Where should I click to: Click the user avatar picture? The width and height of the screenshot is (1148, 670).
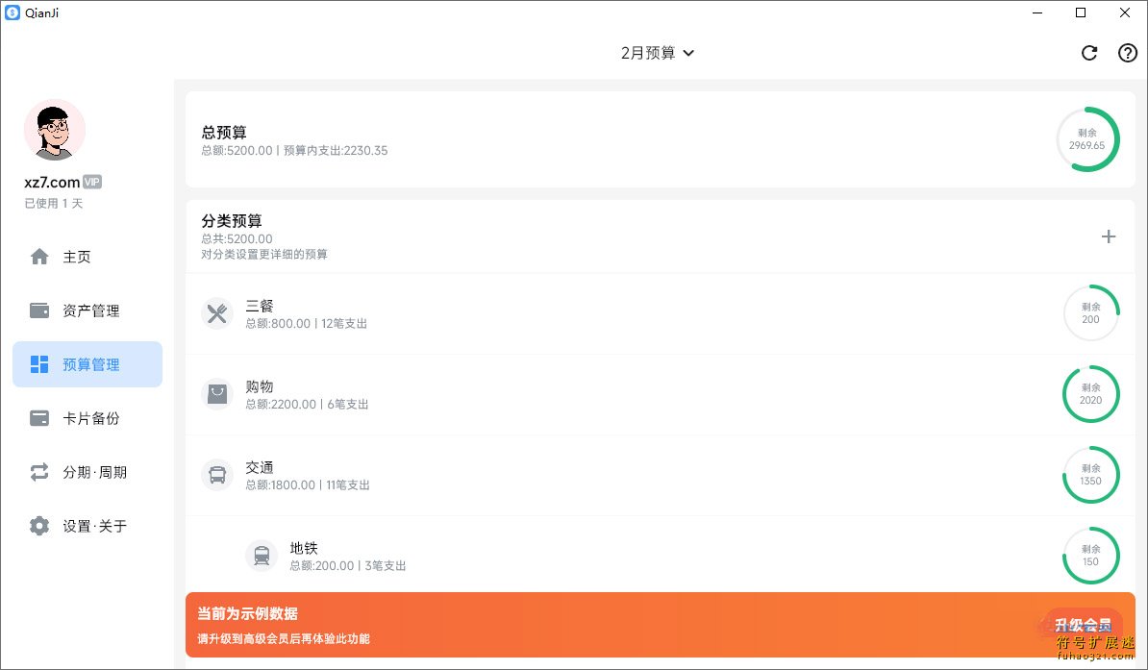pyautogui.click(x=55, y=130)
